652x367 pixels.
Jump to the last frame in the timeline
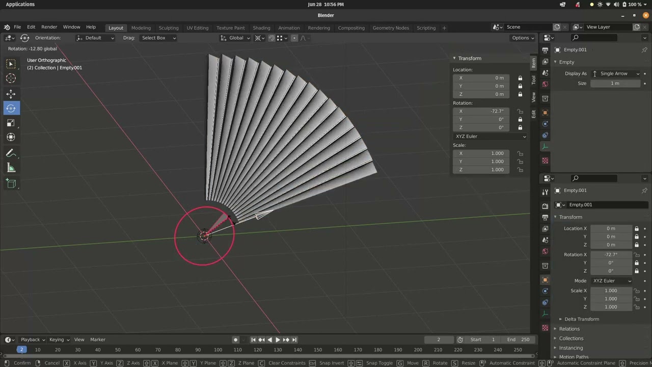pos(294,339)
